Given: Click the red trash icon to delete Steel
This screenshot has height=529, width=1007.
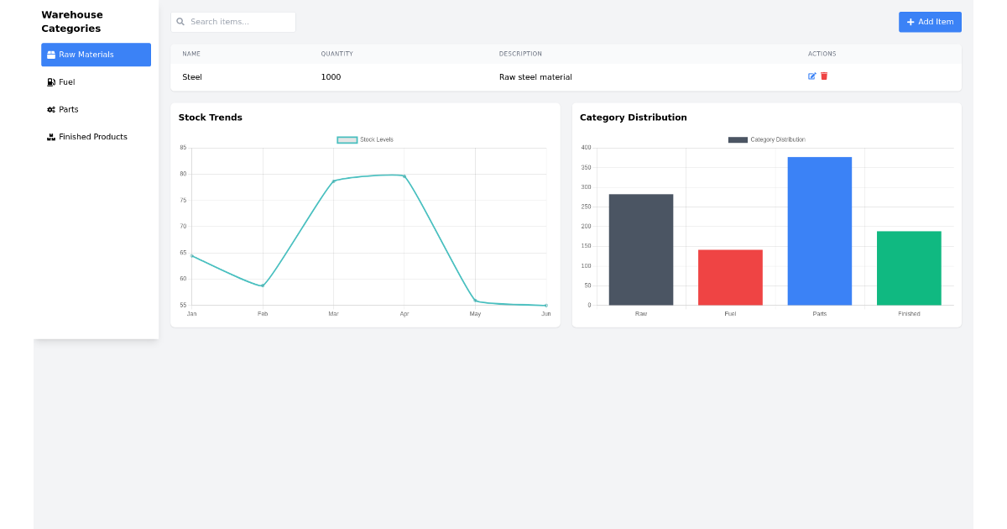Looking at the screenshot, I should point(823,76).
